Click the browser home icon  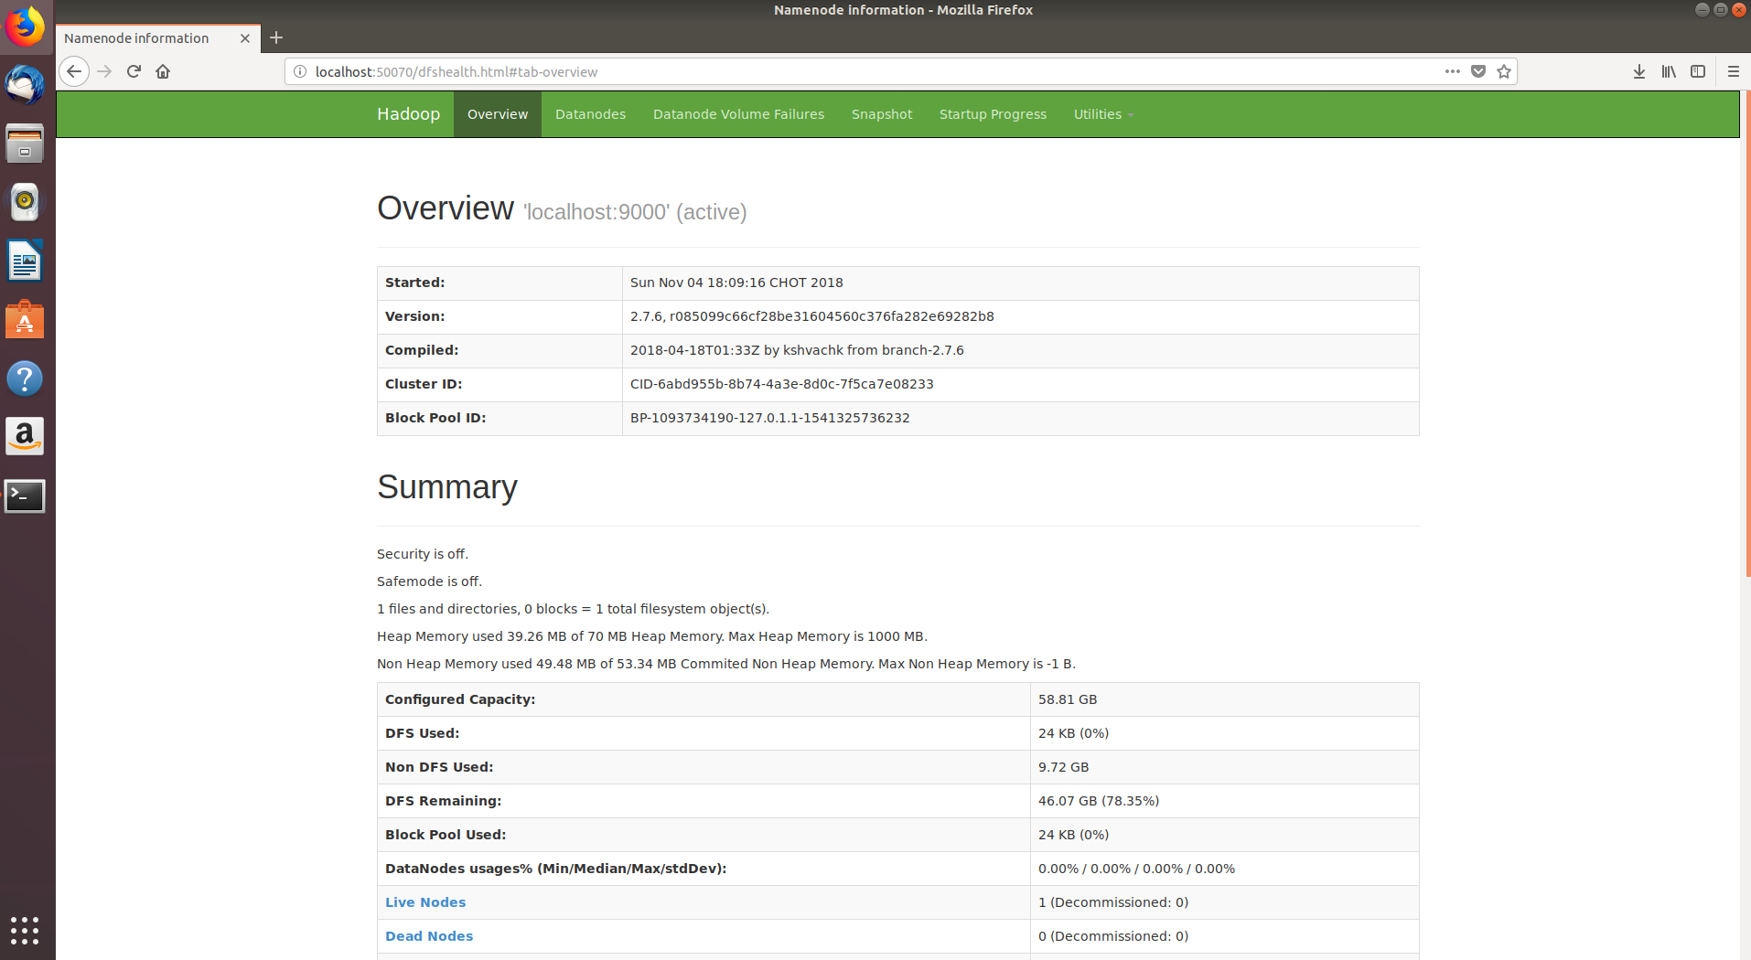[x=163, y=71]
